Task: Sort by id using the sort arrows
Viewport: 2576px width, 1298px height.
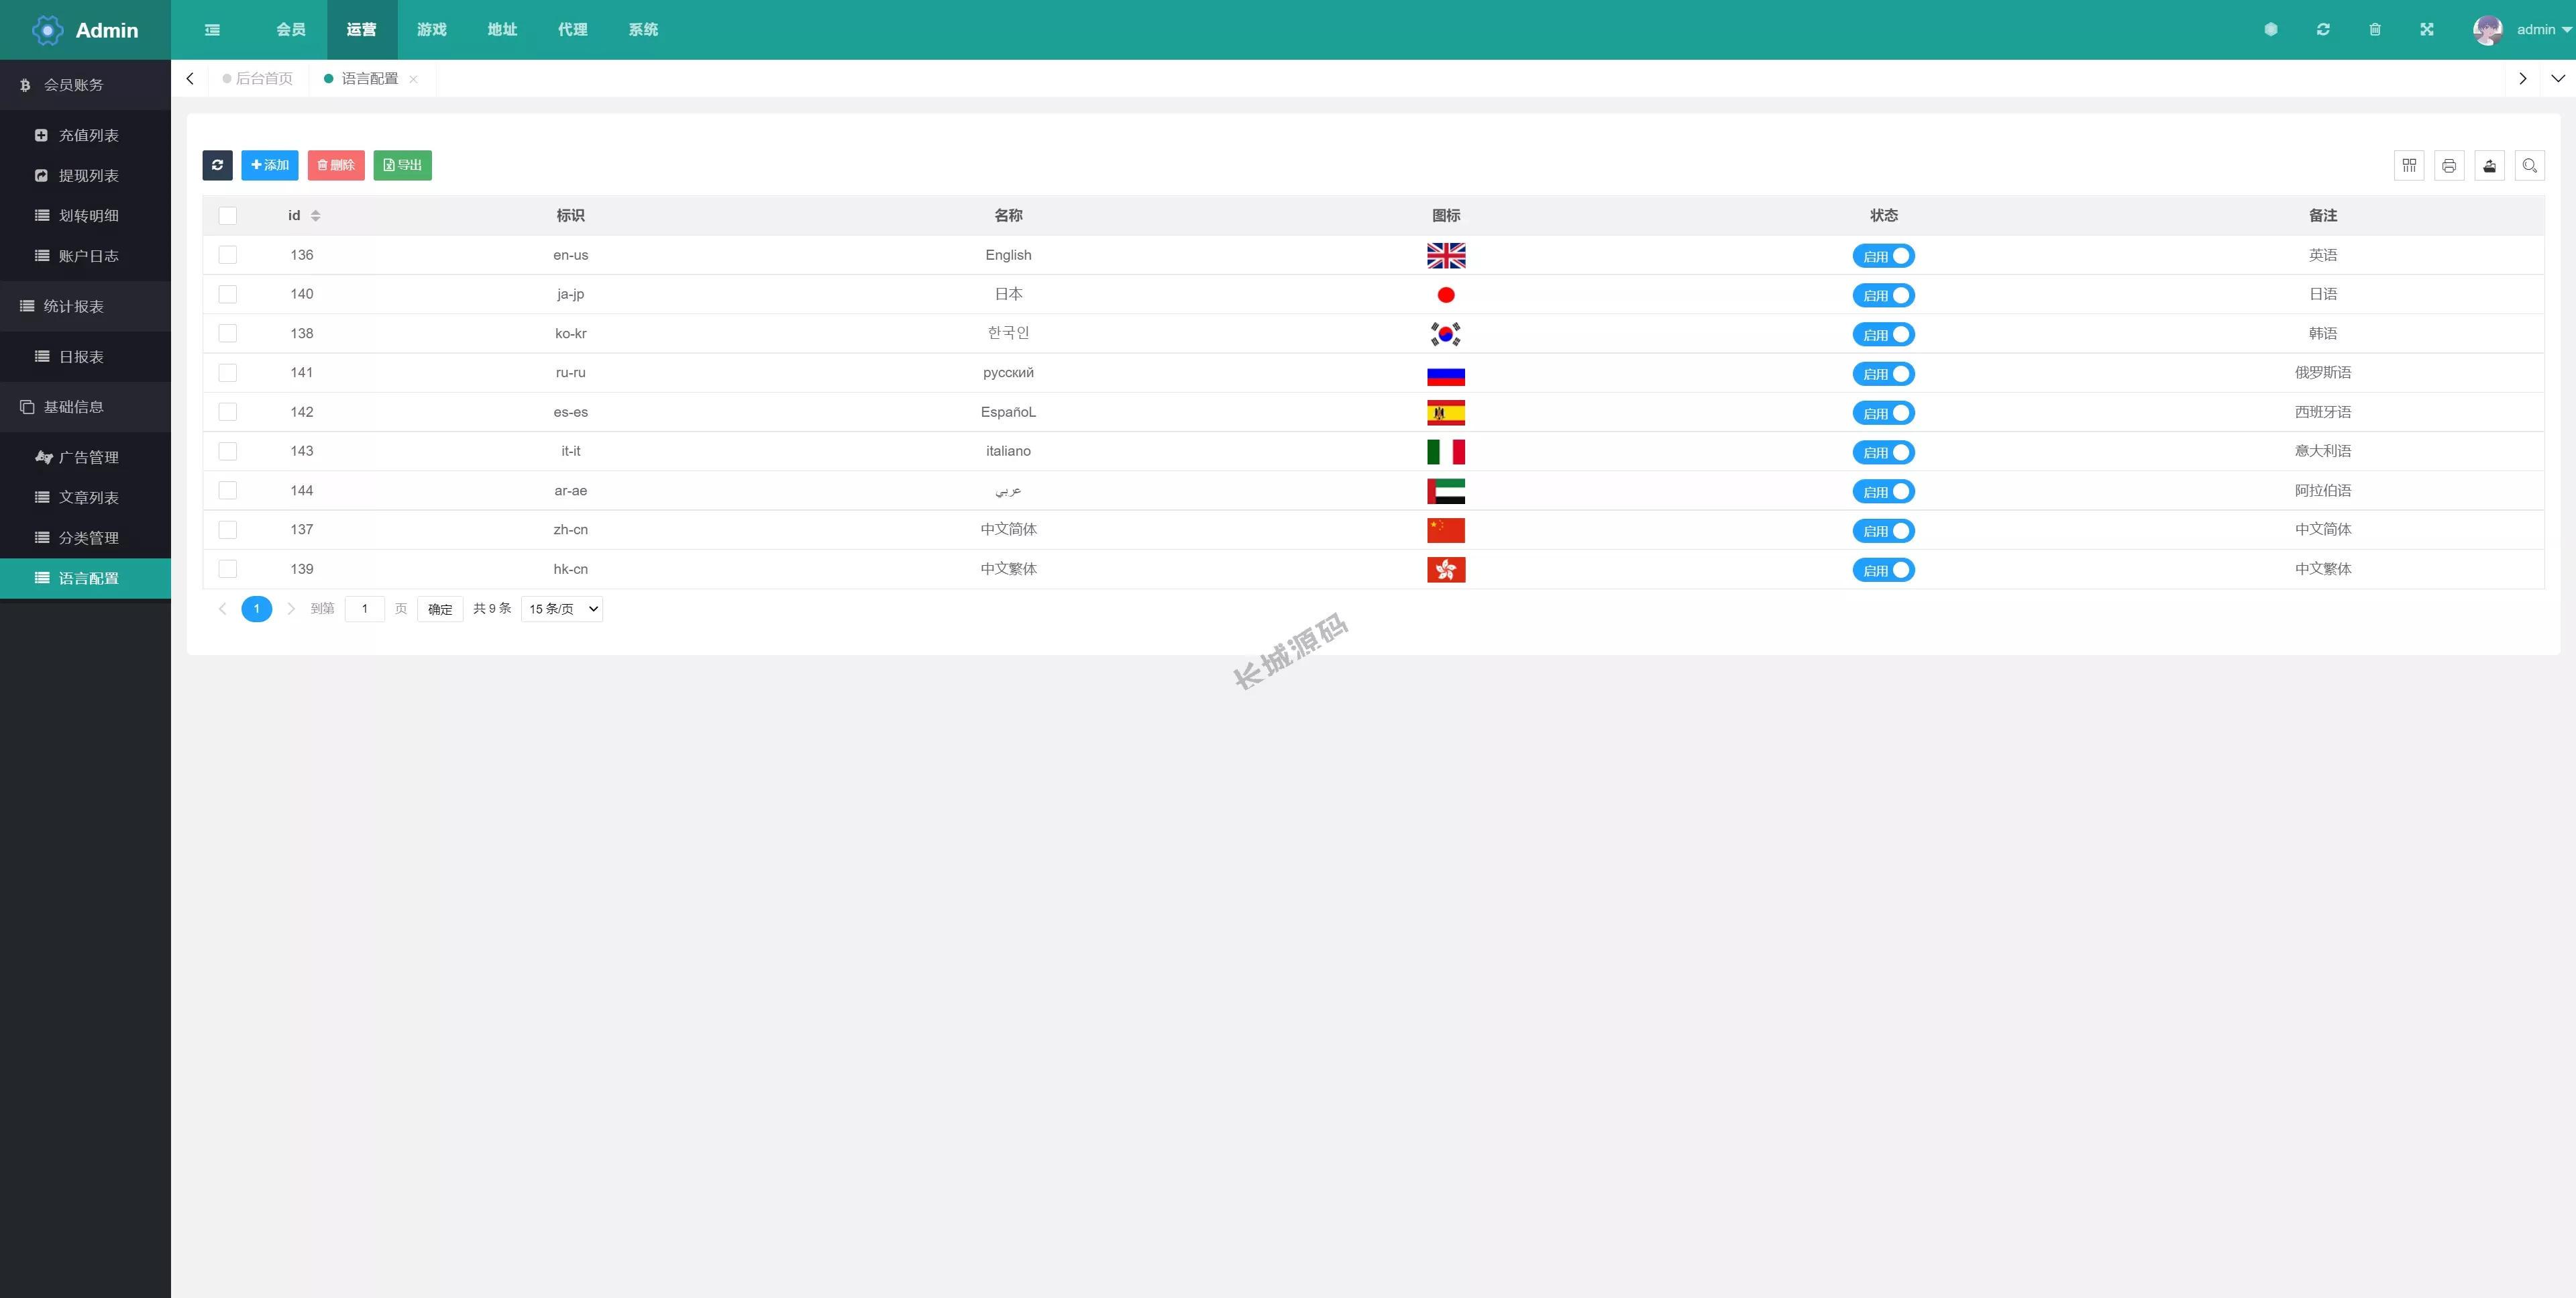Action: click(315, 216)
